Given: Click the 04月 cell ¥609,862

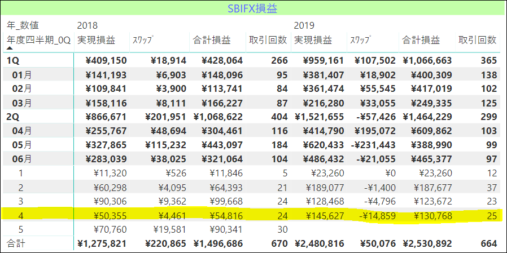Looking at the screenshot, I should click(x=431, y=131).
